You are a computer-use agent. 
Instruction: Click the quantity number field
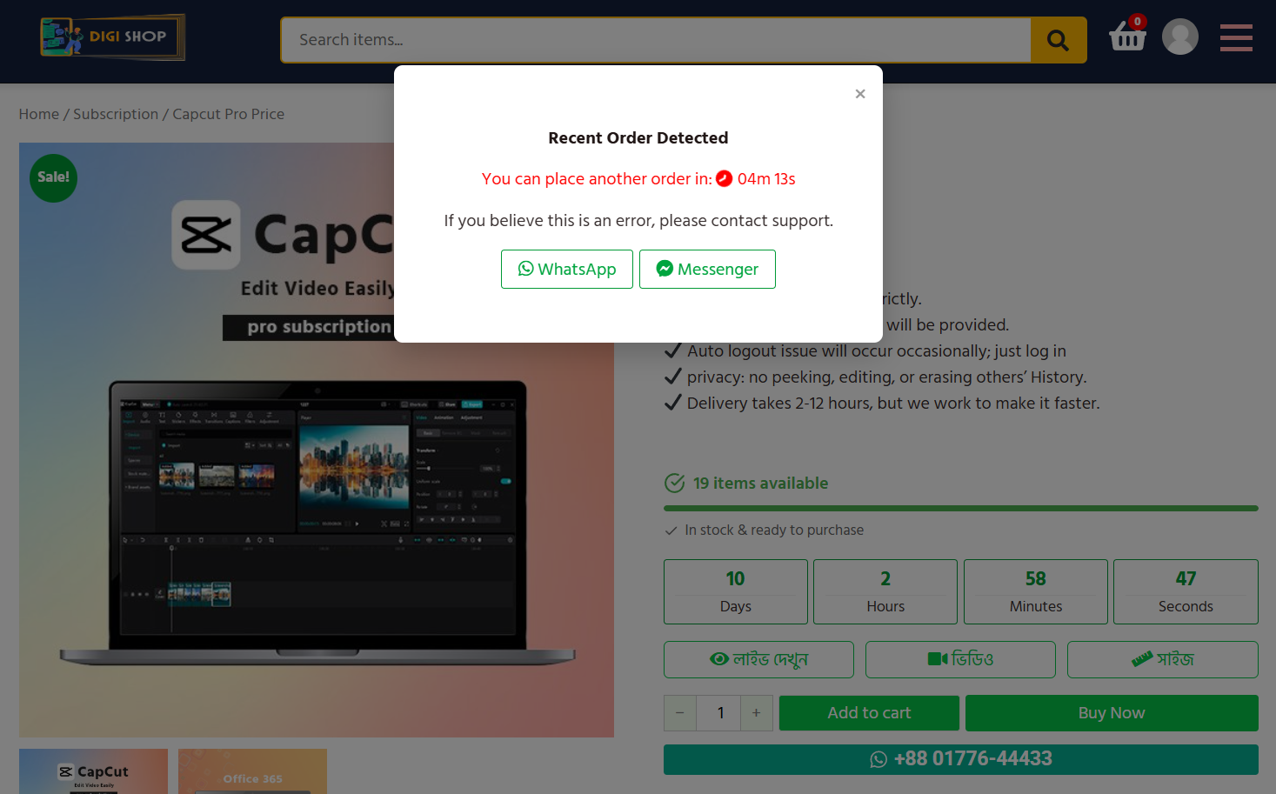(x=720, y=713)
